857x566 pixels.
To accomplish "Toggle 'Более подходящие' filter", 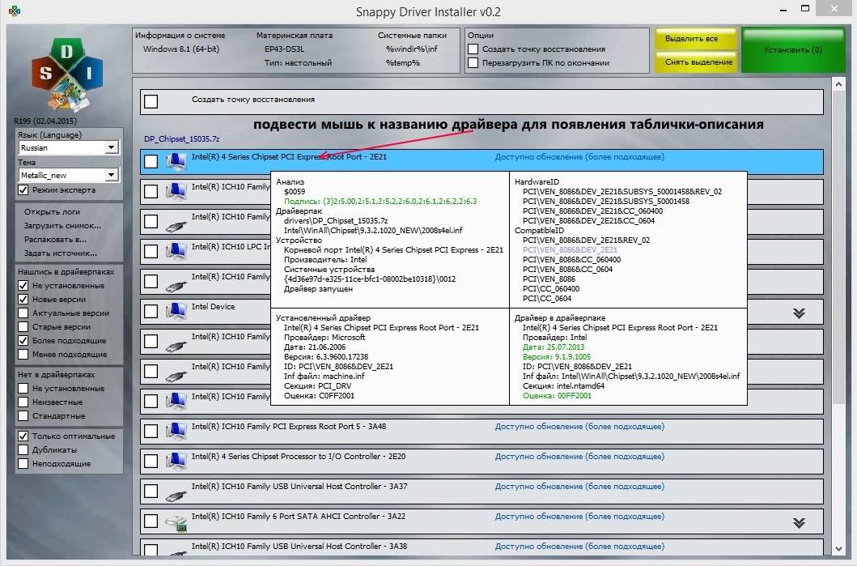I will (23, 340).
